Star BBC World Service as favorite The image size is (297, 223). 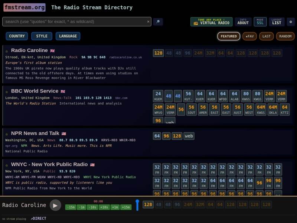[x=7, y=91]
